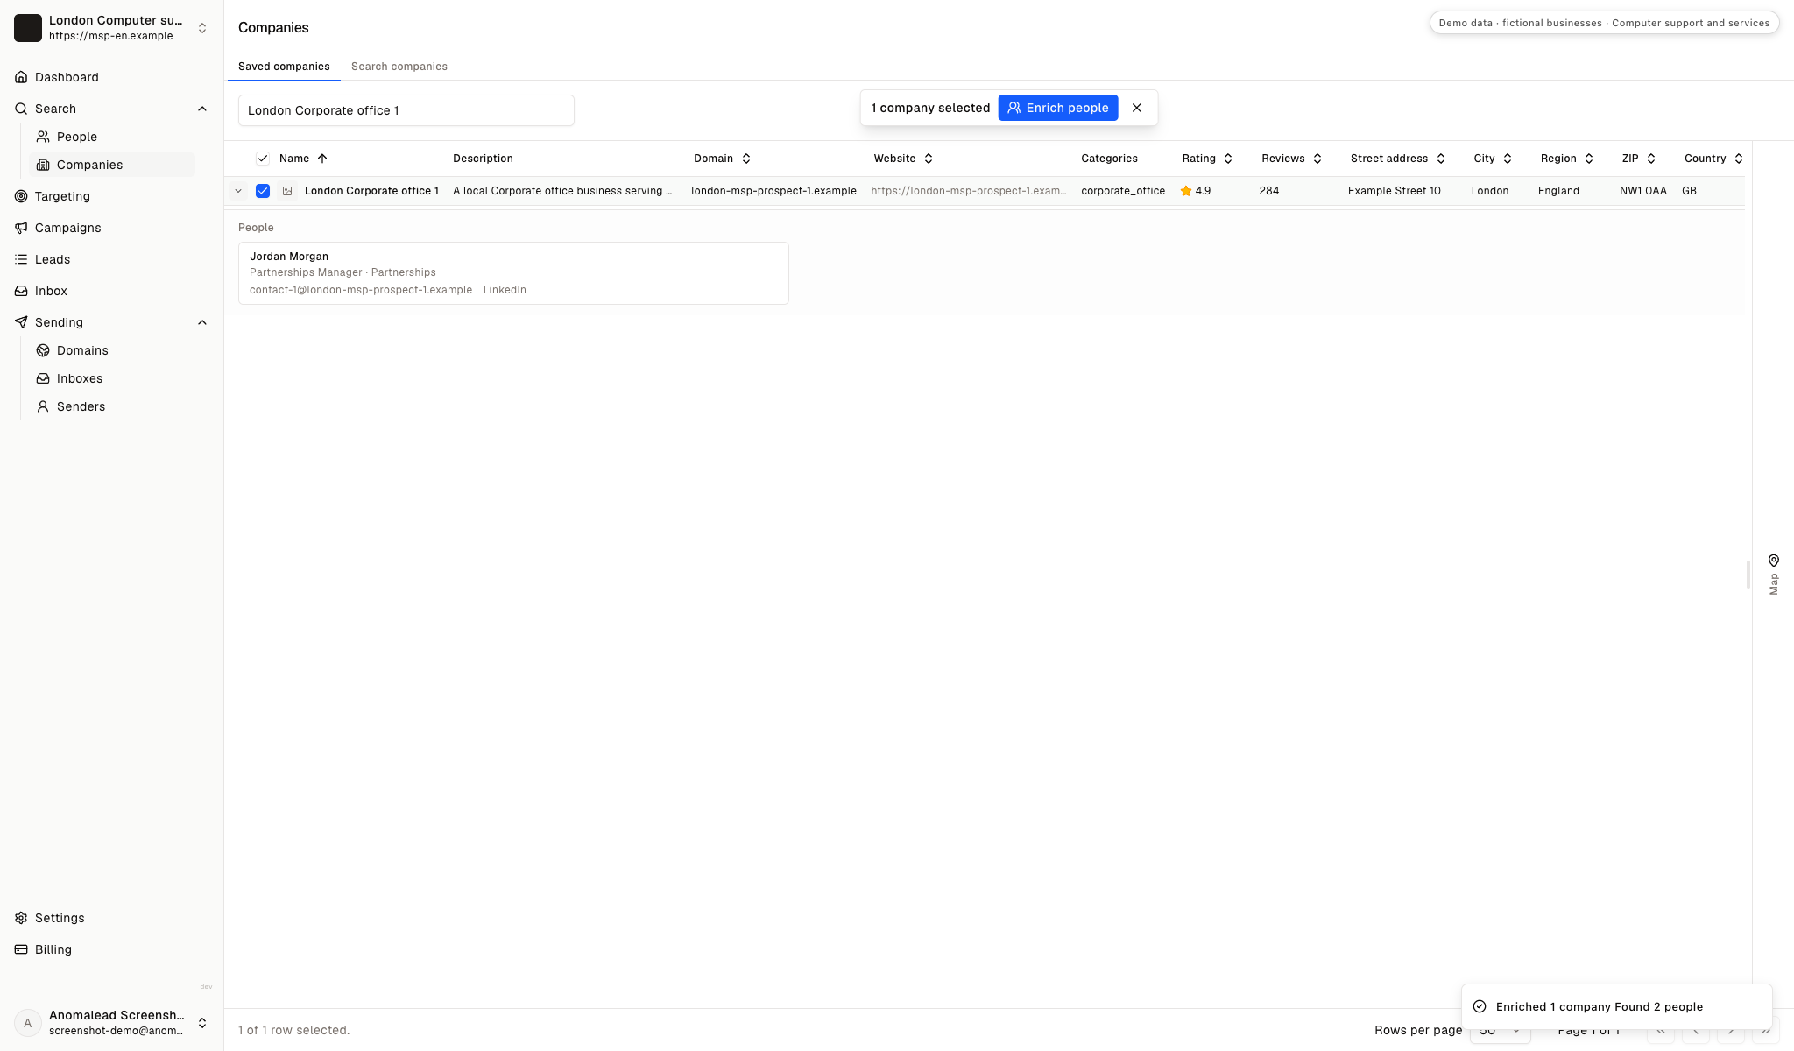Open the Rows per page dropdown
The width and height of the screenshot is (1794, 1051).
pyautogui.click(x=1500, y=1030)
